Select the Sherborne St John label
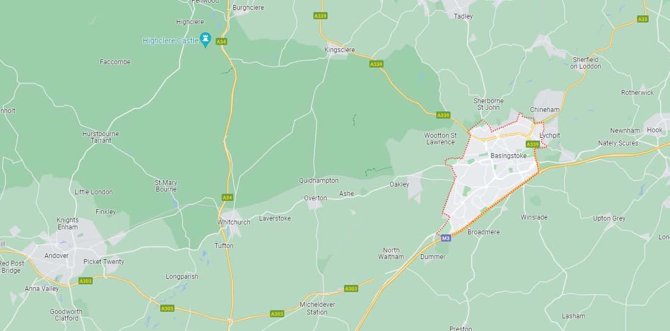 (488, 104)
